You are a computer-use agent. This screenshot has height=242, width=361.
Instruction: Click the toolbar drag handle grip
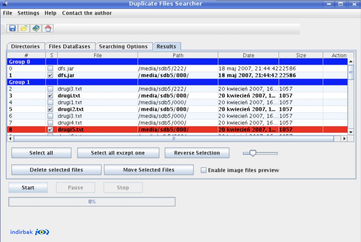click(3, 28)
